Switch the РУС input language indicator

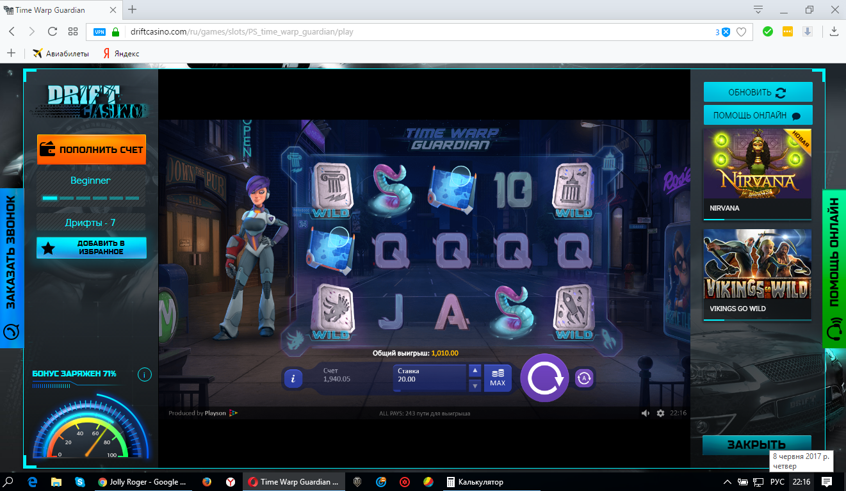point(776,481)
